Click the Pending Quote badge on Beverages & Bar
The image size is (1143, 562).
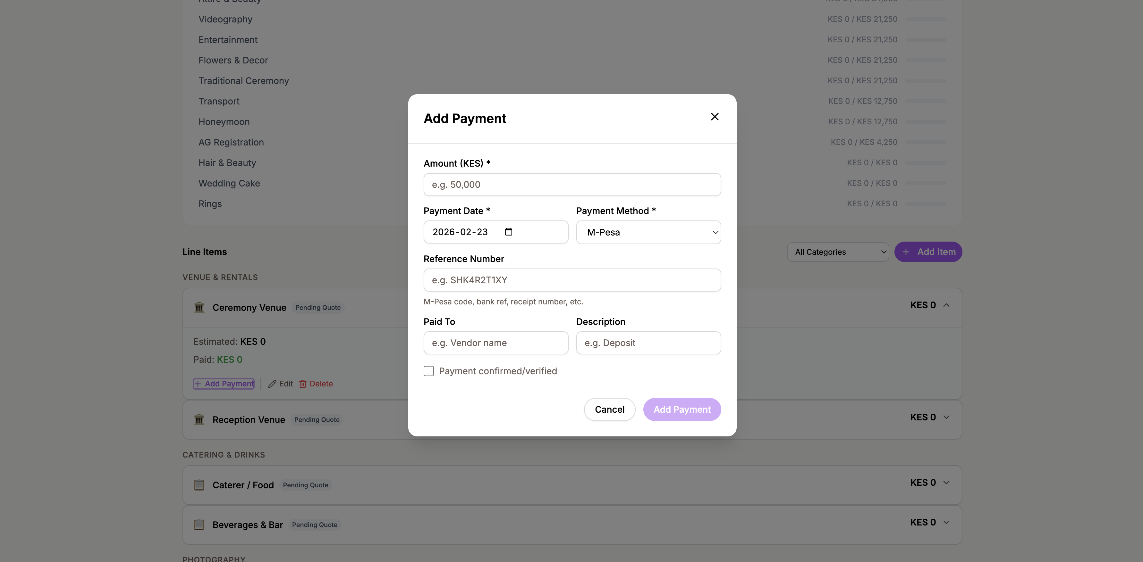coord(314,524)
